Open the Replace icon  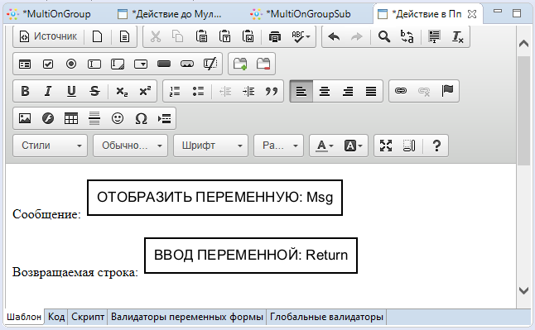[x=407, y=36]
